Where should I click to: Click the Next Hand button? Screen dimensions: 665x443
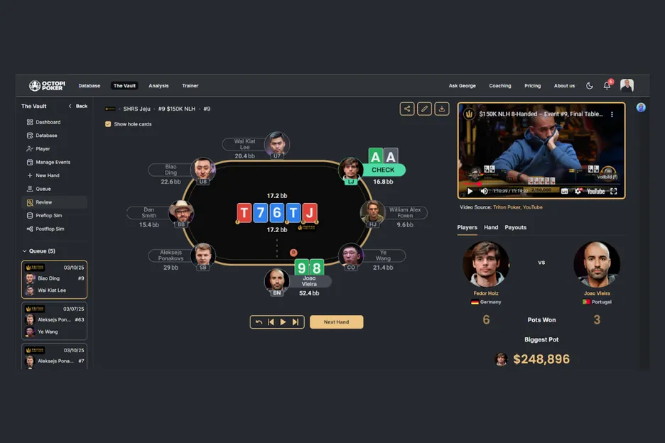click(336, 322)
